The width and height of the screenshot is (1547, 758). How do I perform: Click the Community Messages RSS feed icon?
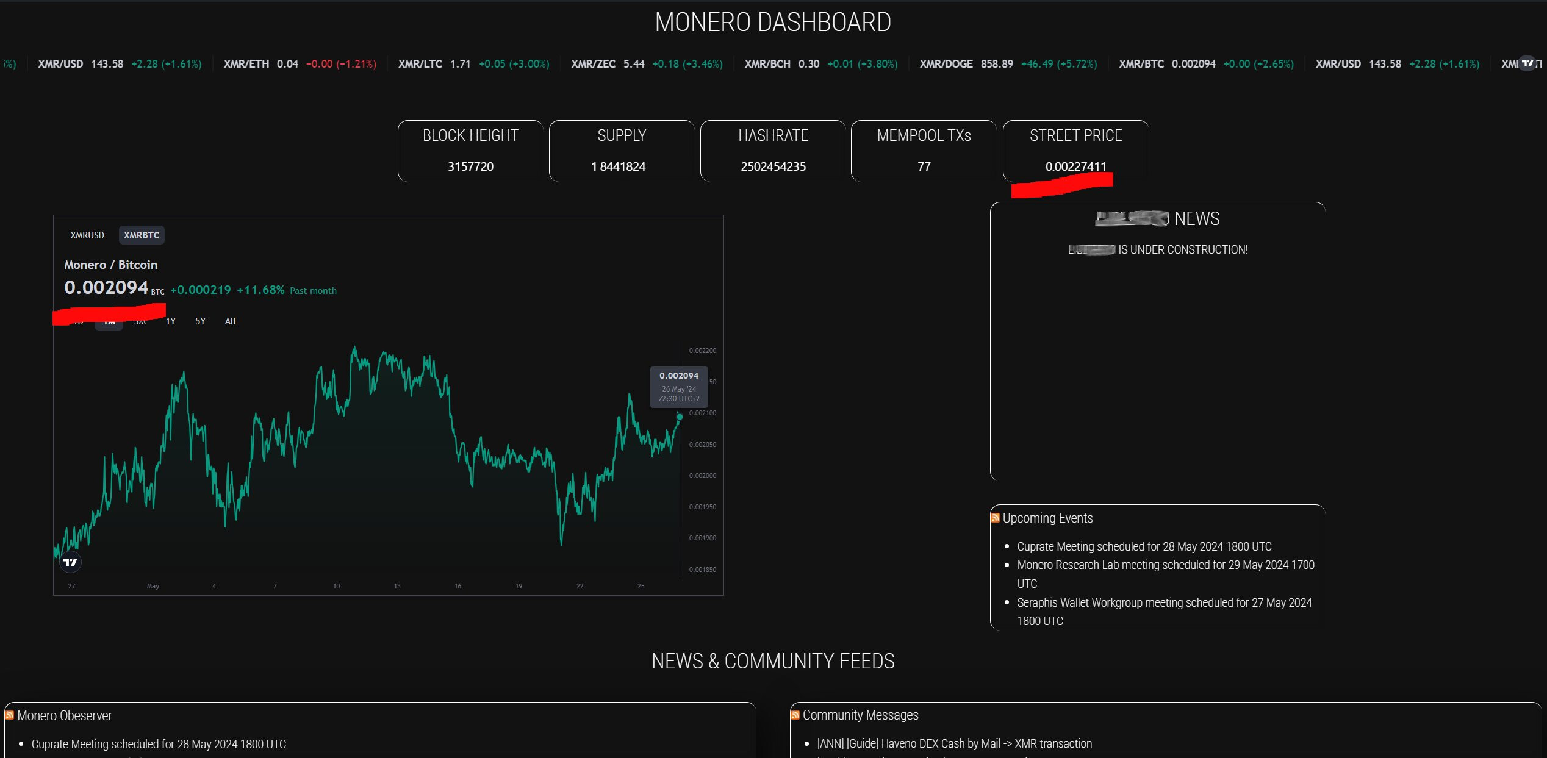point(795,715)
